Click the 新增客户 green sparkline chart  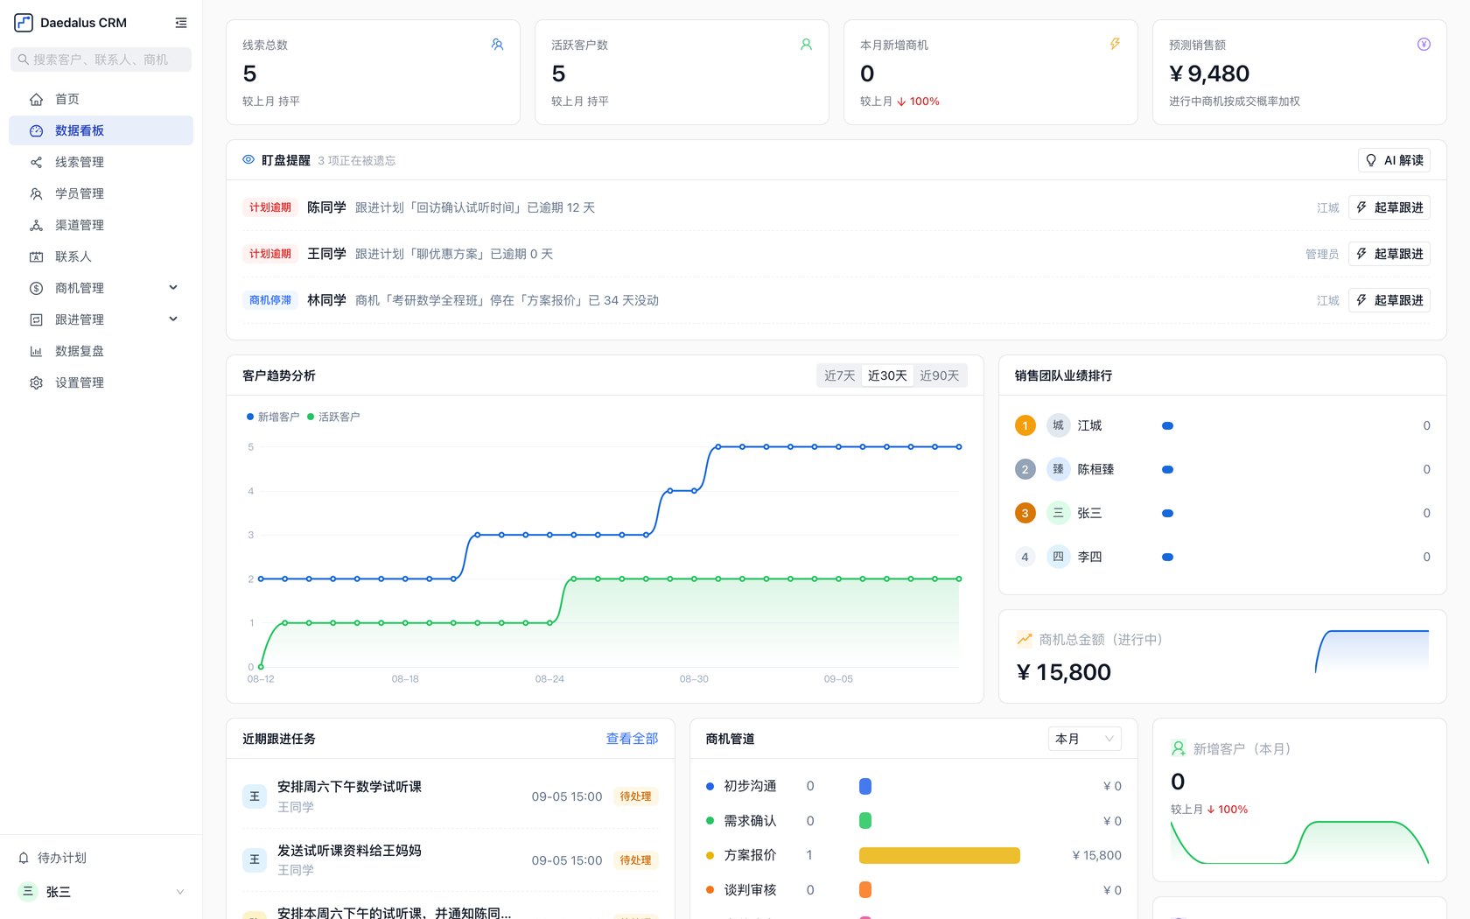pyautogui.click(x=1299, y=842)
